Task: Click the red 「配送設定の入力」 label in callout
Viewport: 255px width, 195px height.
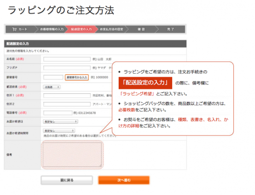Action: pos(145,83)
